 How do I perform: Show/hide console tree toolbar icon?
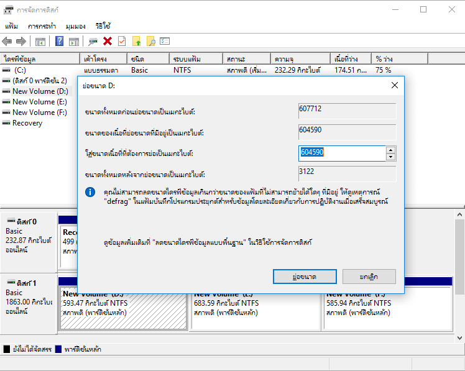40,42
